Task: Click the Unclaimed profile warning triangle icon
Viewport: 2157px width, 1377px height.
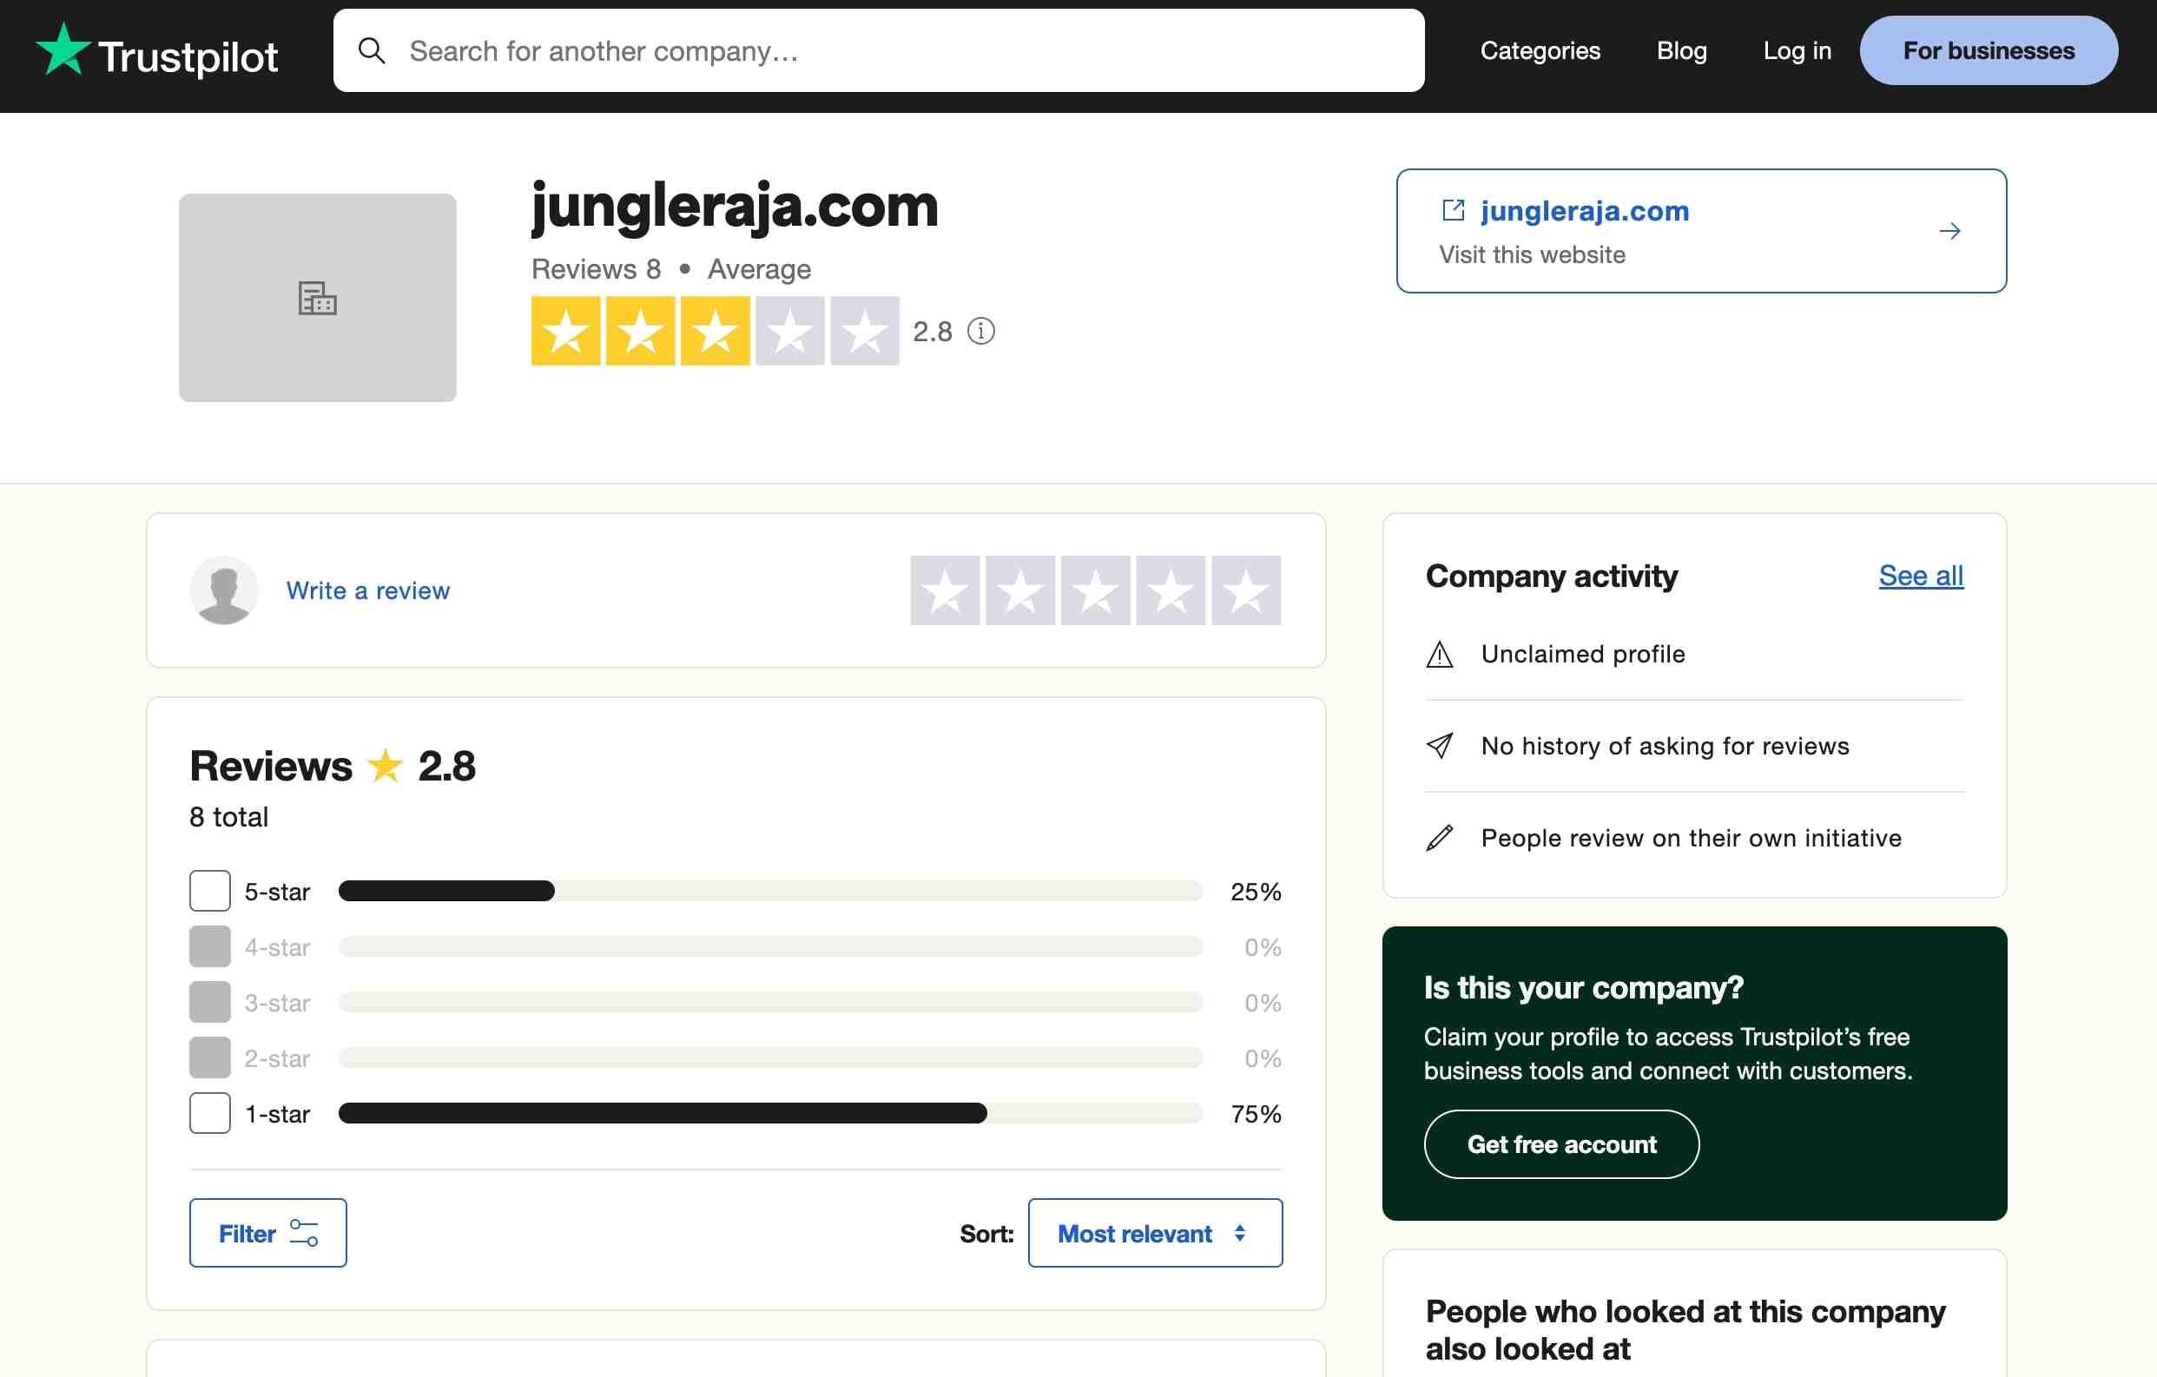Action: pos(1440,655)
